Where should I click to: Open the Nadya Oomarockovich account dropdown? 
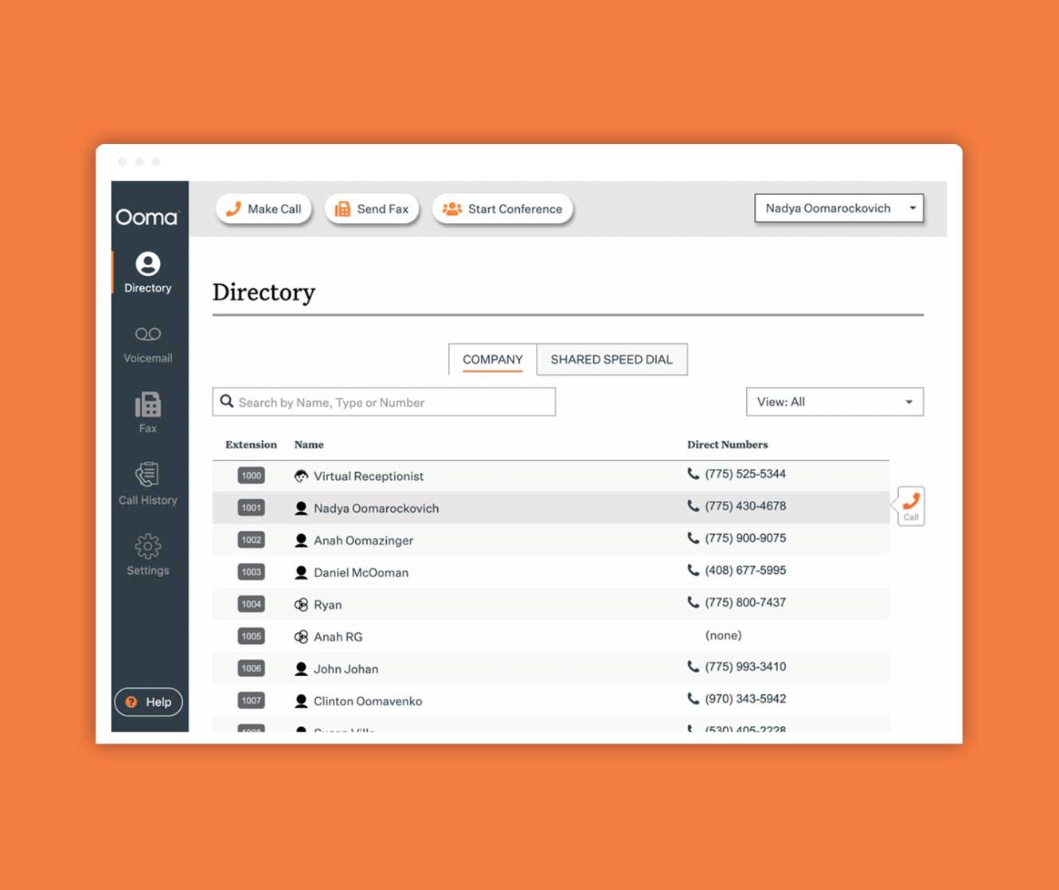838,208
